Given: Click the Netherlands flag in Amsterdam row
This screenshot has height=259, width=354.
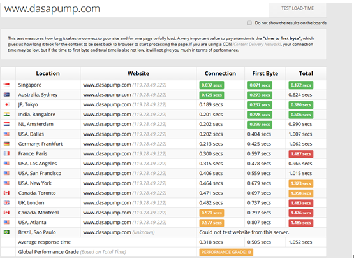Looking at the screenshot, I should pyautogui.click(x=7, y=124).
